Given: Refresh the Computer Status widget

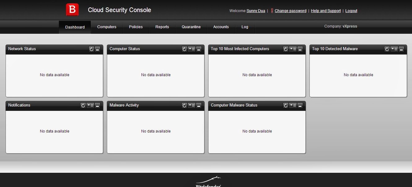Looking at the screenshot, I should [x=184, y=49].
